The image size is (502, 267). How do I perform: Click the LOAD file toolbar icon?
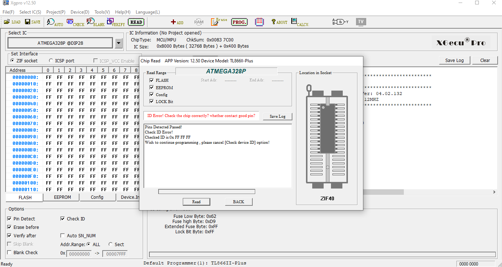(12, 22)
